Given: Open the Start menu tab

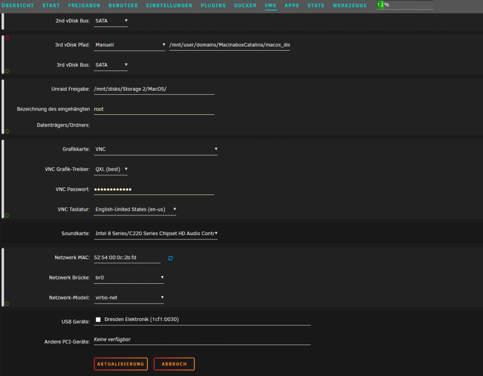Looking at the screenshot, I should pos(51,5).
